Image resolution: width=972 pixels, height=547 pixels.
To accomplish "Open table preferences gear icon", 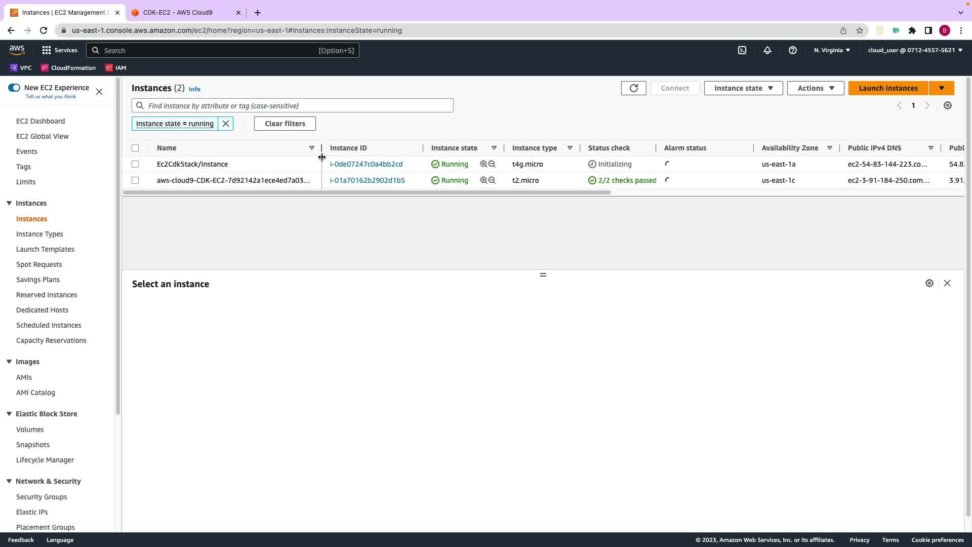I will pos(948,105).
